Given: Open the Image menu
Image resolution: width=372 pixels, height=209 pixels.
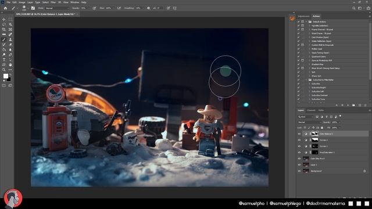Looking at the screenshot, I should (22, 2).
